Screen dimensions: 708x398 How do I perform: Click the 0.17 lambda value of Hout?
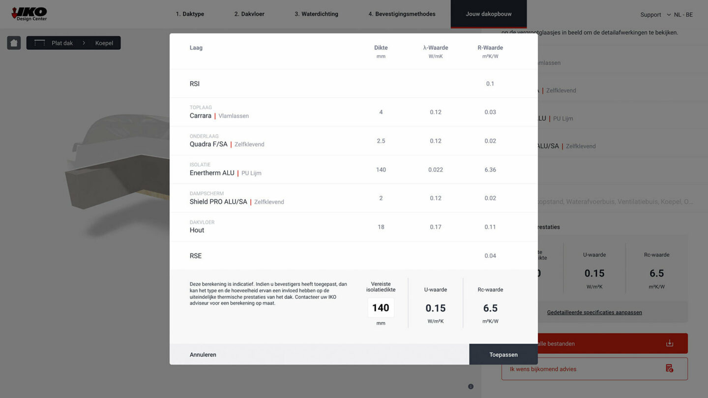point(436,227)
